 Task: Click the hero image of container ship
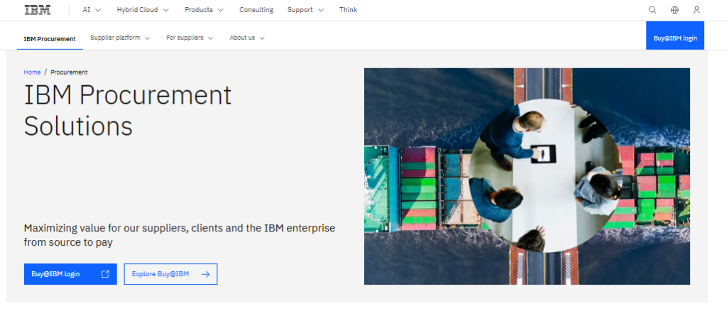tap(528, 176)
